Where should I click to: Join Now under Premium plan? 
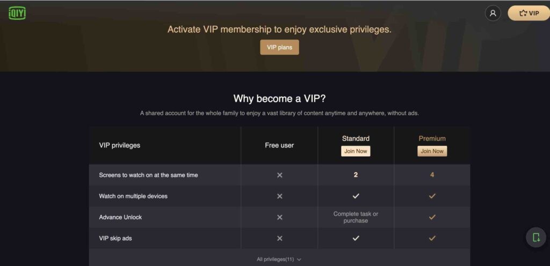click(x=432, y=151)
